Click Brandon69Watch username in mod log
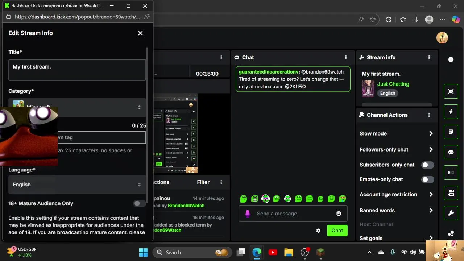 point(186,206)
